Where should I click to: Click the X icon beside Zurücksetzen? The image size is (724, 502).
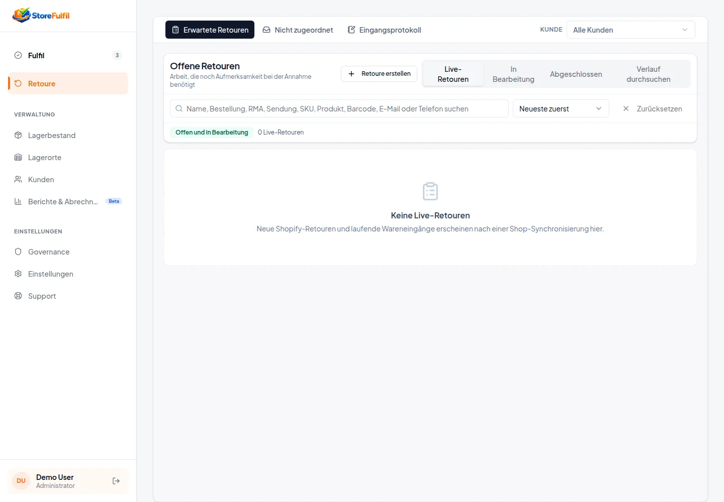click(626, 108)
